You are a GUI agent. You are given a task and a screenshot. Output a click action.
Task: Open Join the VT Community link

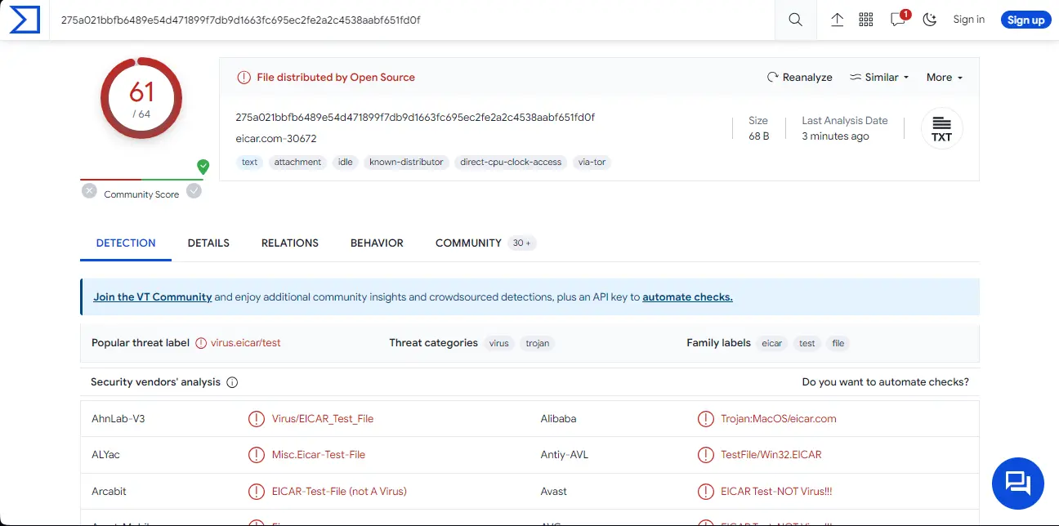pos(153,297)
